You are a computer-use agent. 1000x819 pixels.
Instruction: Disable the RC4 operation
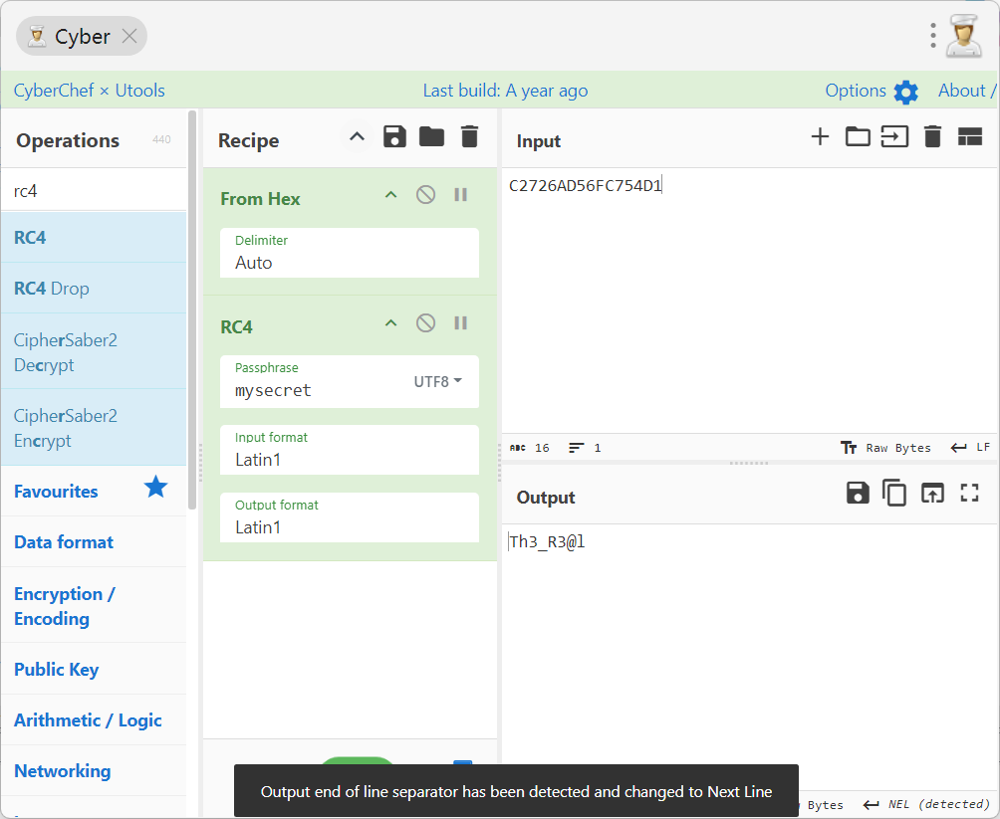(426, 323)
